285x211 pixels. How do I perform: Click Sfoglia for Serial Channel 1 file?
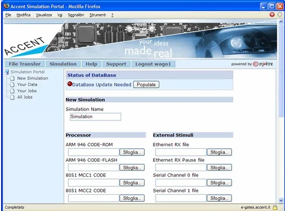tap(219, 198)
